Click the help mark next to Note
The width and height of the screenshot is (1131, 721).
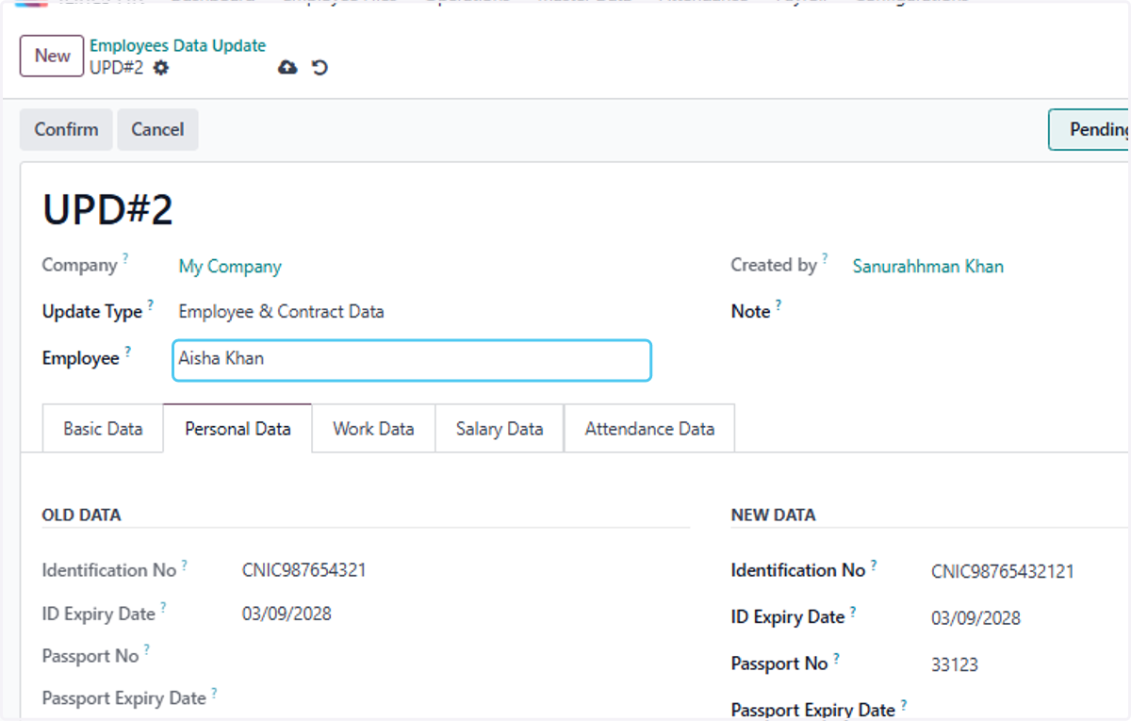click(779, 304)
